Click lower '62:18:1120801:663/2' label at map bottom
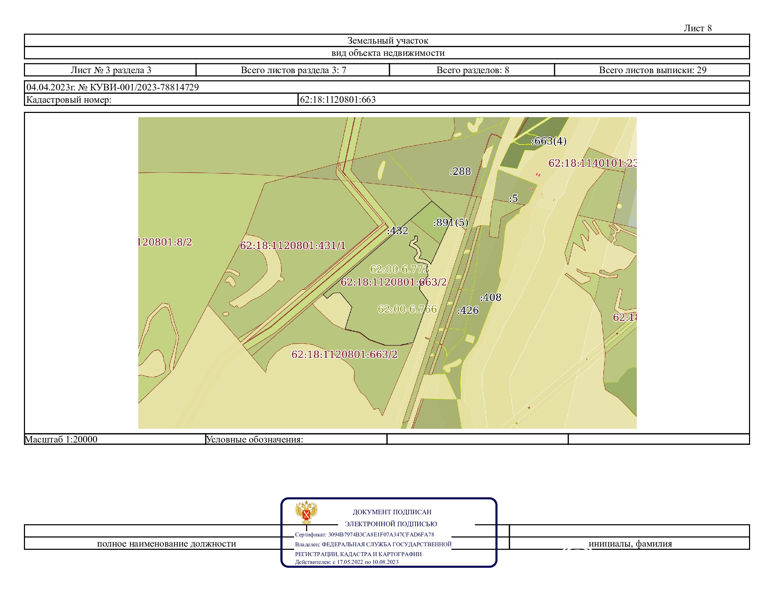 (344, 354)
